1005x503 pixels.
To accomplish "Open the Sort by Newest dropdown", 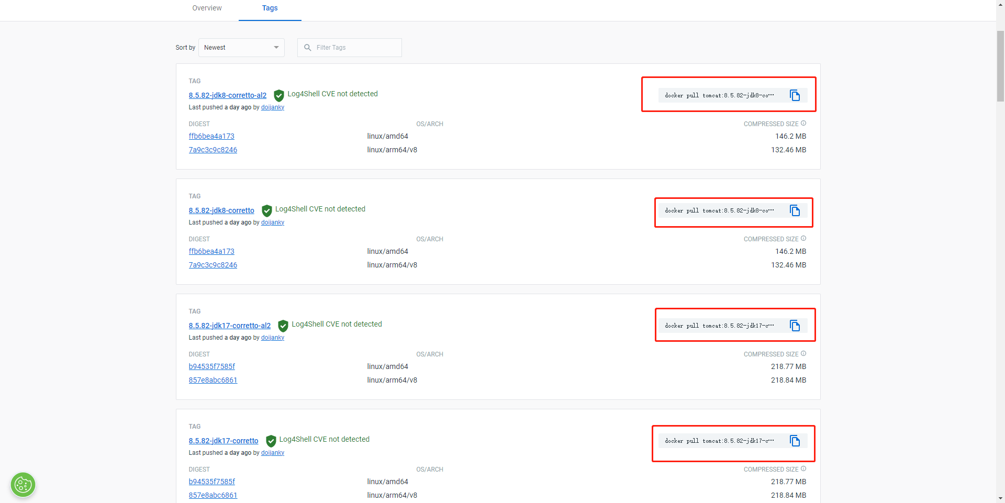I will (241, 48).
